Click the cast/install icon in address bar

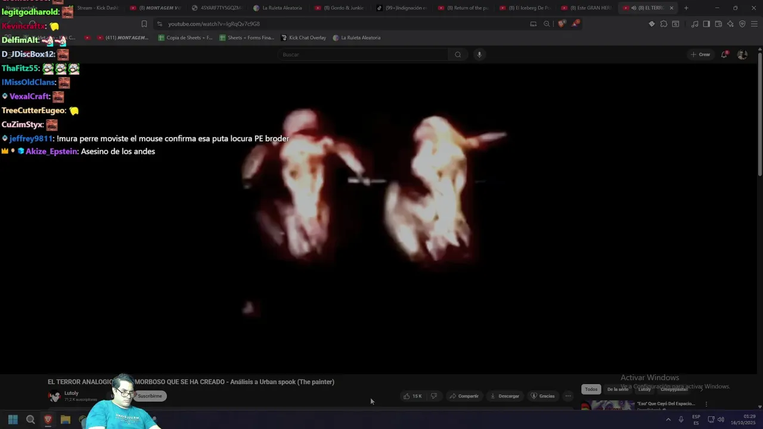[534, 24]
